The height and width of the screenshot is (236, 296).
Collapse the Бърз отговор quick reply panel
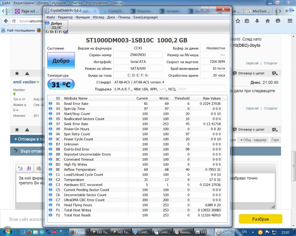[x=16, y=151]
